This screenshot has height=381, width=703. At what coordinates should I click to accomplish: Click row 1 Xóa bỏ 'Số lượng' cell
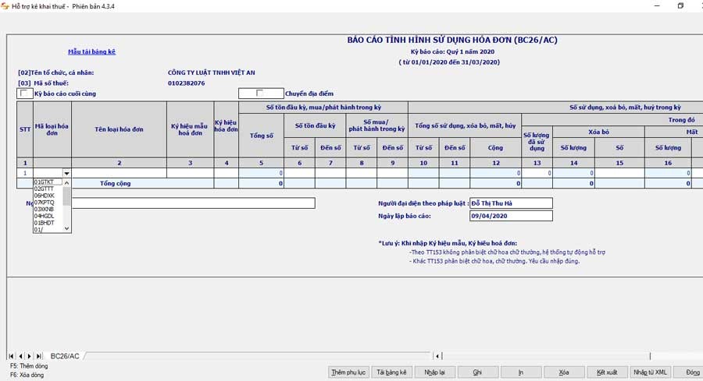pyautogui.click(x=574, y=173)
